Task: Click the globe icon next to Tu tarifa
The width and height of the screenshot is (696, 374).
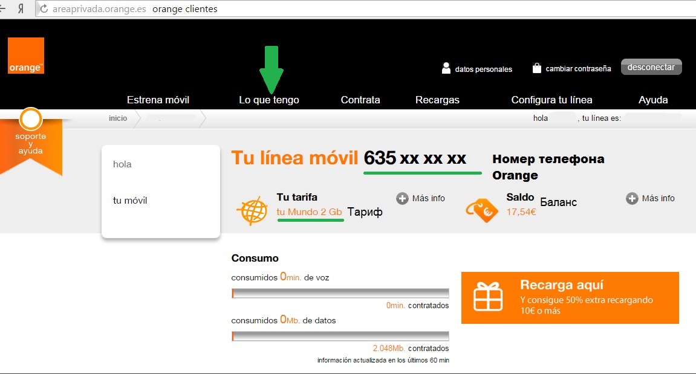Action: [x=252, y=210]
